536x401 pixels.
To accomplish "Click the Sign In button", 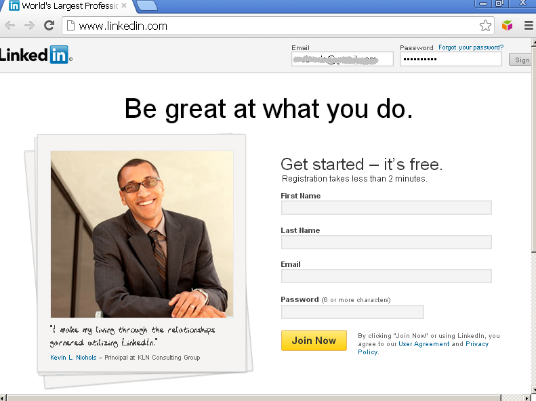I will pyautogui.click(x=522, y=60).
